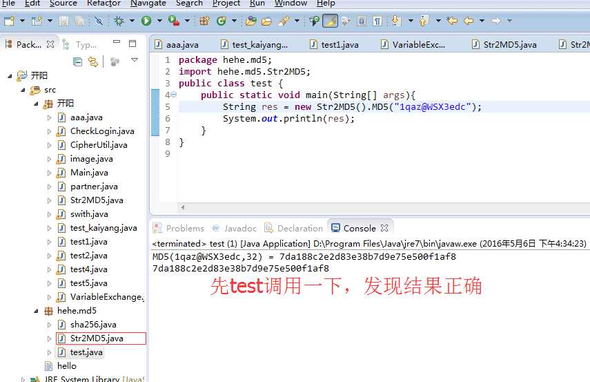Screen dimensions: 590x382
Task: Click the string "1qaz@WSX3edc" in code
Action: [x=433, y=106]
